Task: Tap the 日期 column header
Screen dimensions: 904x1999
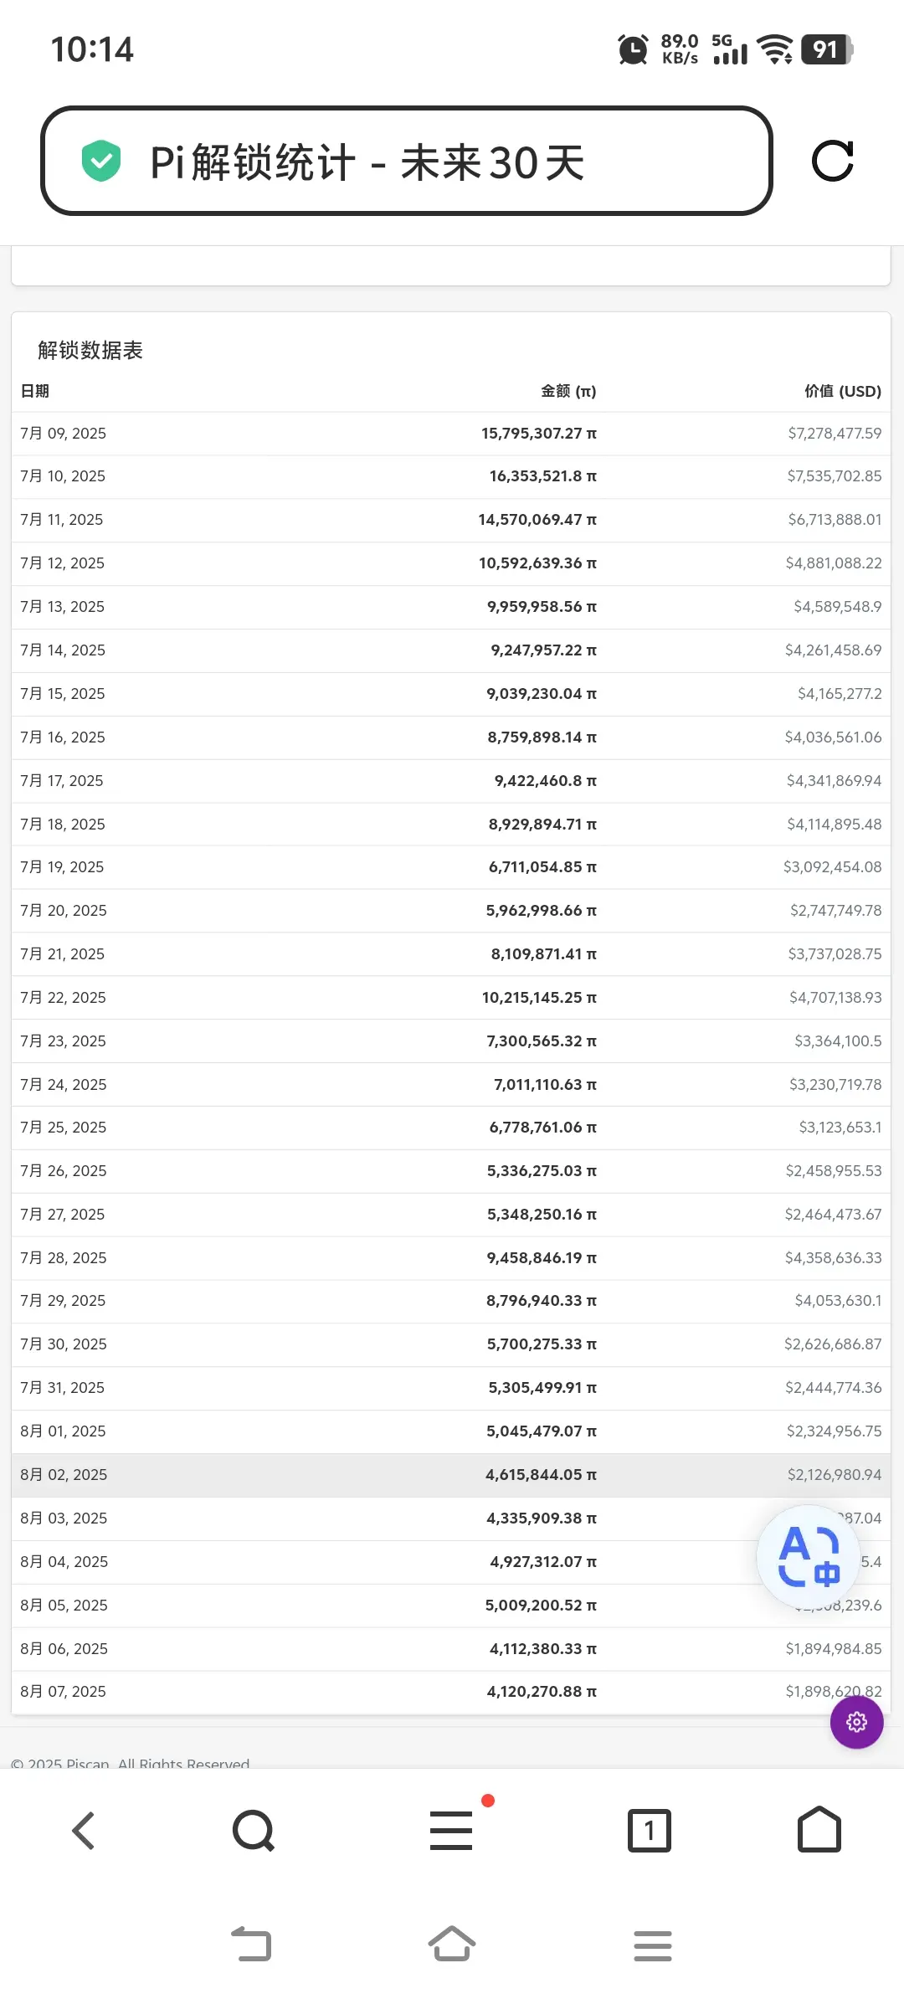Action: click(35, 391)
